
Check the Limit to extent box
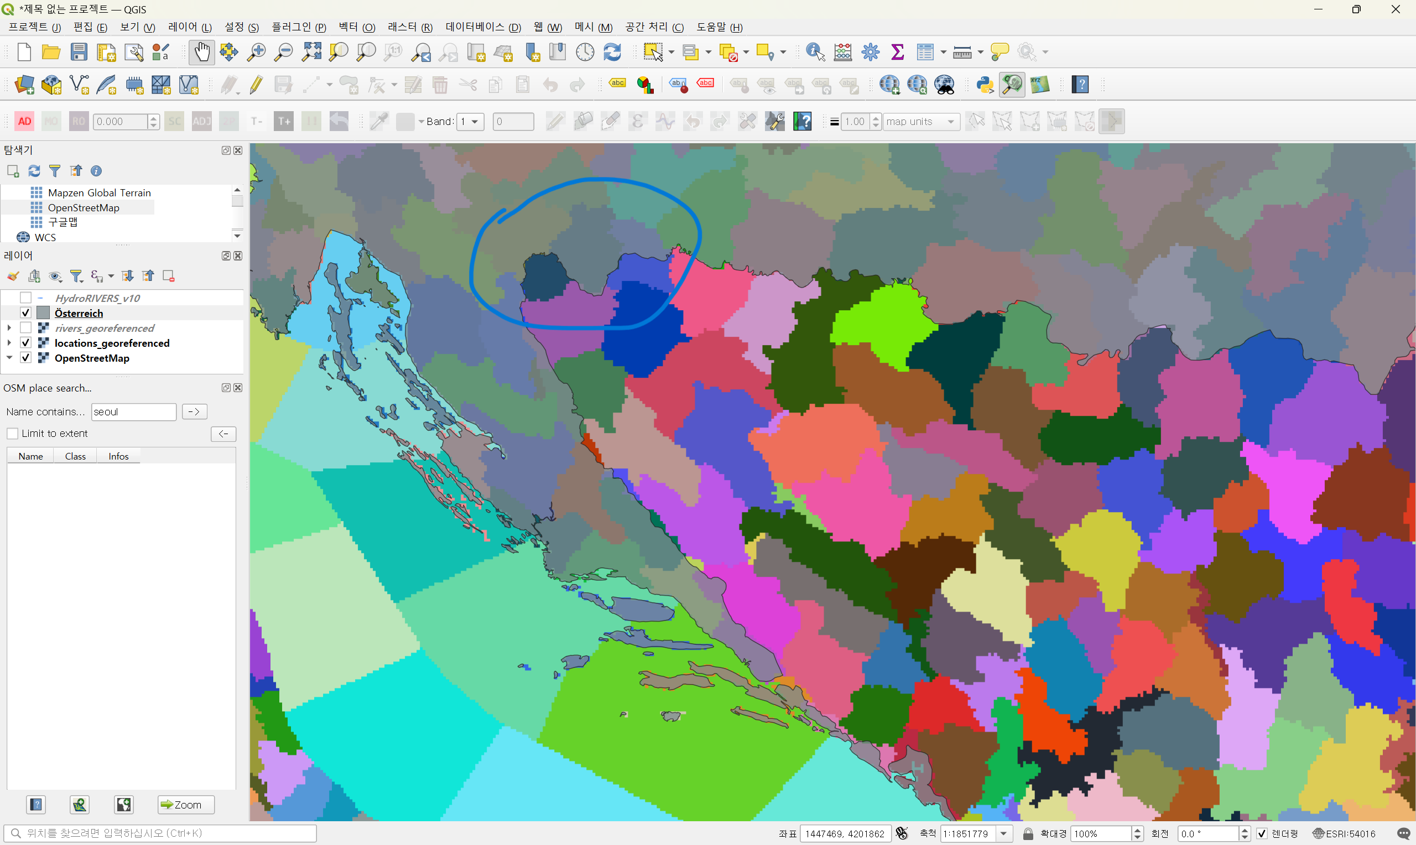(x=13, y=434)
